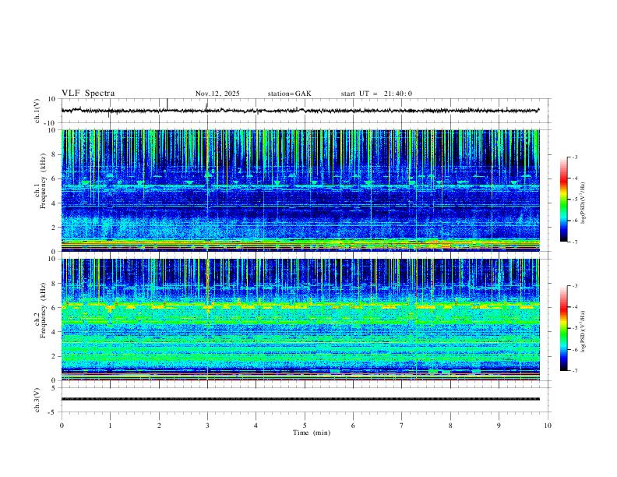The width and height of the screenshot is (617, 477).
Task: Click time axis tick label "9"
Action: click(499, 426)
